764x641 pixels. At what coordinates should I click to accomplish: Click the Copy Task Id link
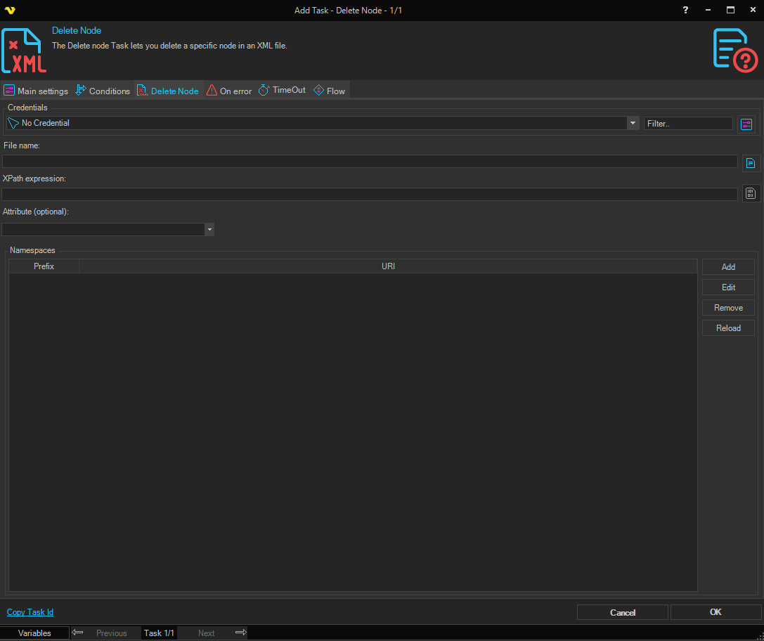click(30, 612)
